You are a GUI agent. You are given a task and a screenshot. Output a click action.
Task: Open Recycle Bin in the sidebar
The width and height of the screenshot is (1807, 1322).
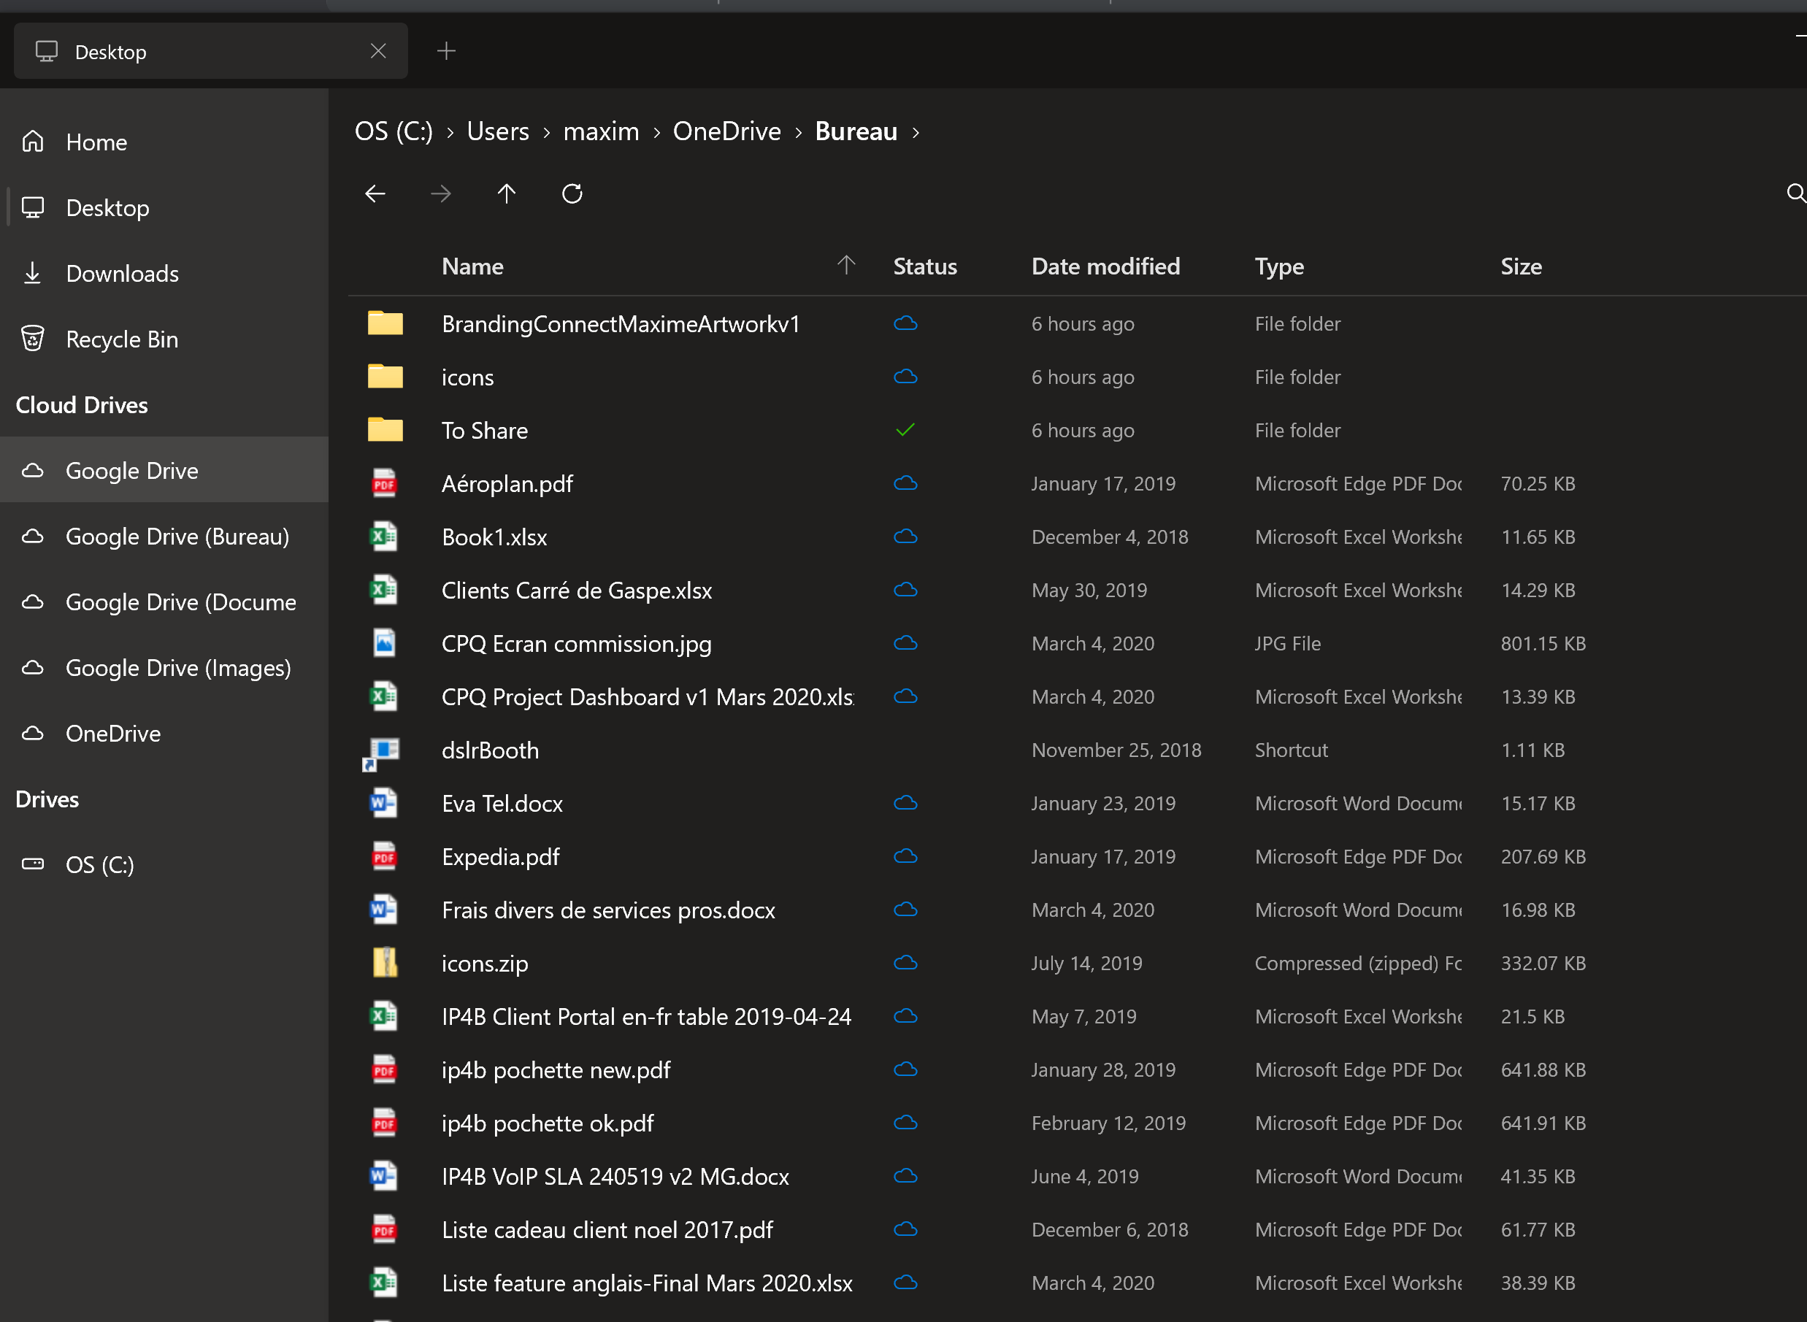point(164,339)
